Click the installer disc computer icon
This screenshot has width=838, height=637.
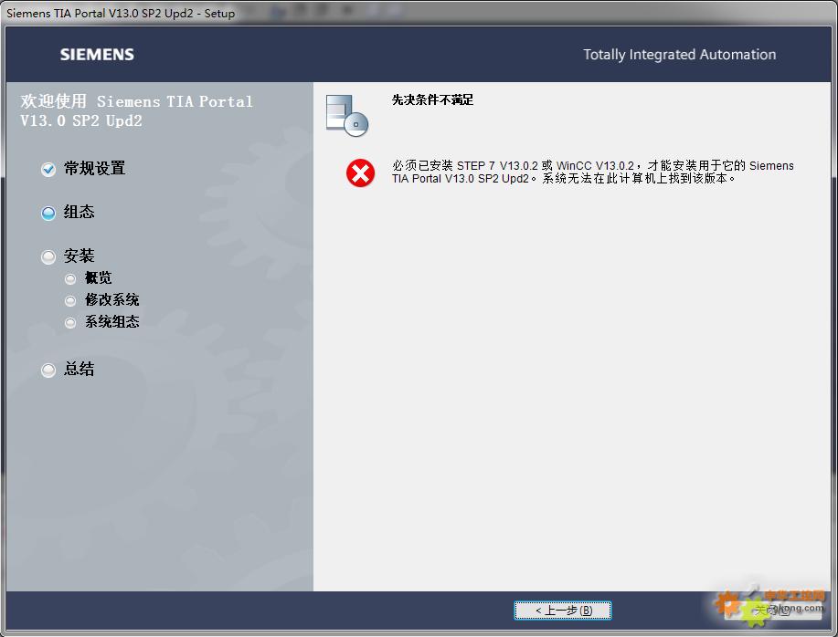click(347, 115)
